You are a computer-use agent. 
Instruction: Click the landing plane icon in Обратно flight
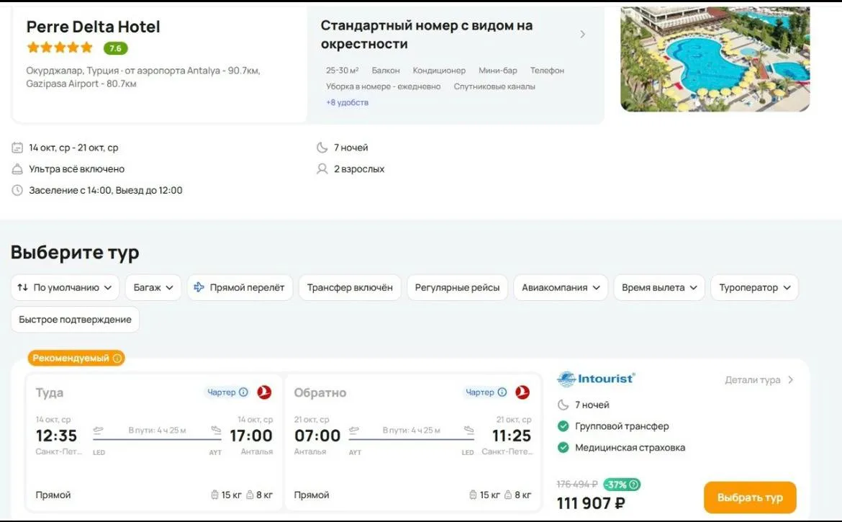(468, 430)
